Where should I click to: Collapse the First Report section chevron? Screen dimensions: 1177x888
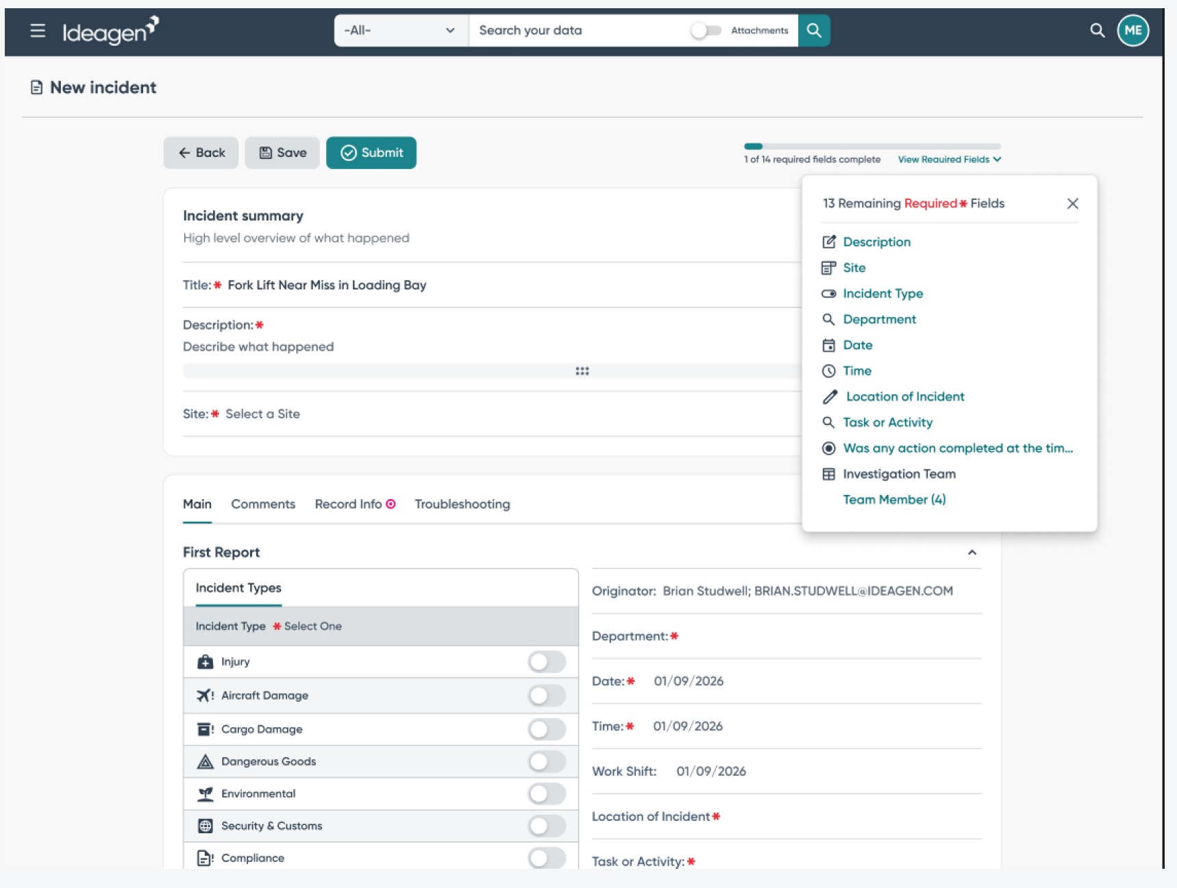(972, 553)
